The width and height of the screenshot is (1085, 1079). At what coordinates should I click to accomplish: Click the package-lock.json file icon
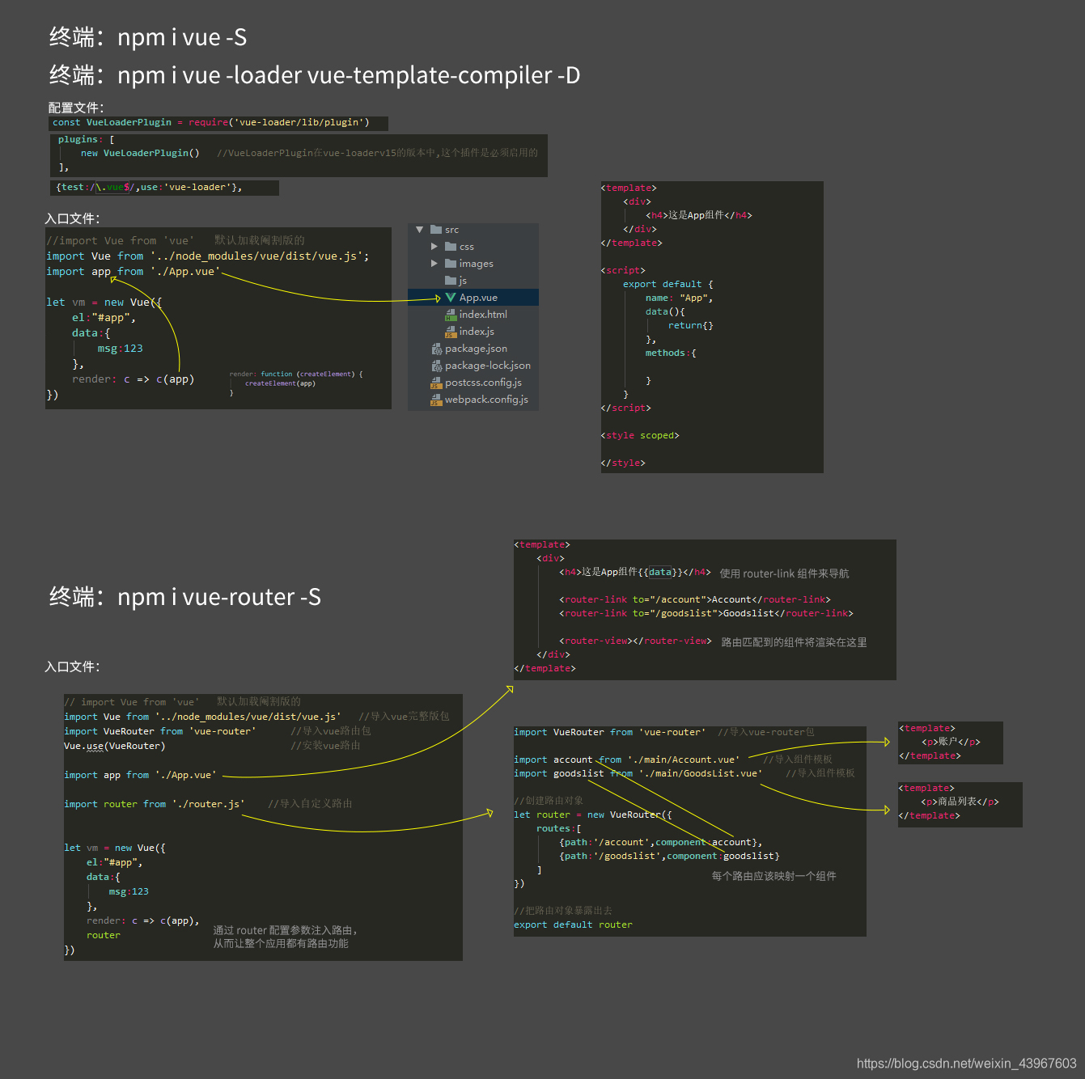[x=436, y=366]
